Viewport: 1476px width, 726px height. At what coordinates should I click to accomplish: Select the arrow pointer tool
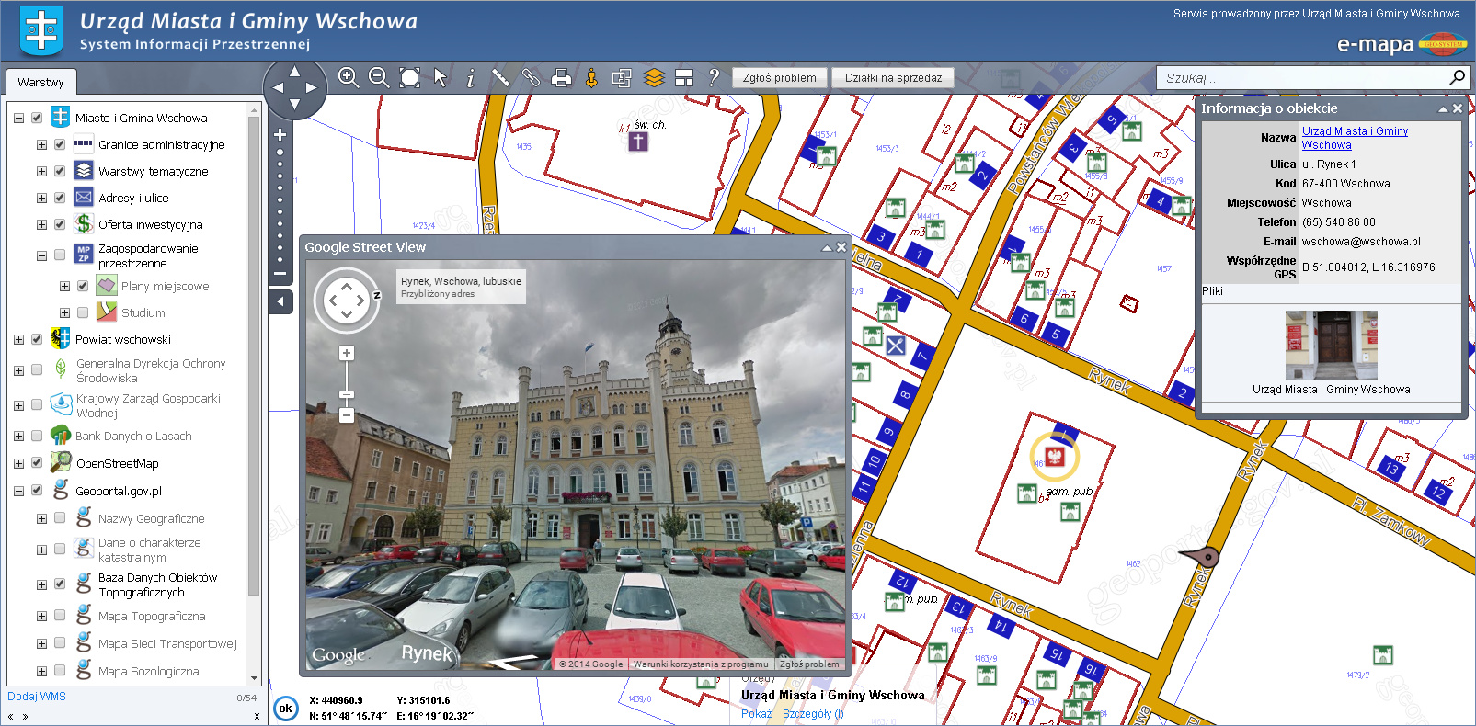tap(441, 78)
